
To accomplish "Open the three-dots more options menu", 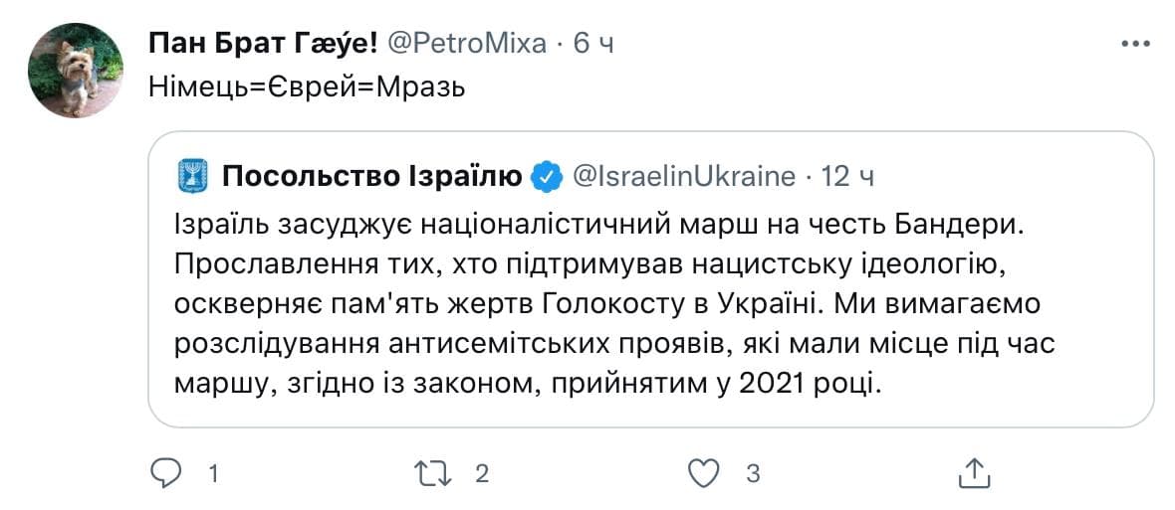I will tap(1136, 44).
